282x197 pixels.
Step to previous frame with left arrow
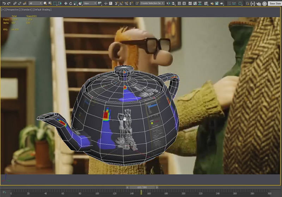pyautogui.click(x=127, y=187)
